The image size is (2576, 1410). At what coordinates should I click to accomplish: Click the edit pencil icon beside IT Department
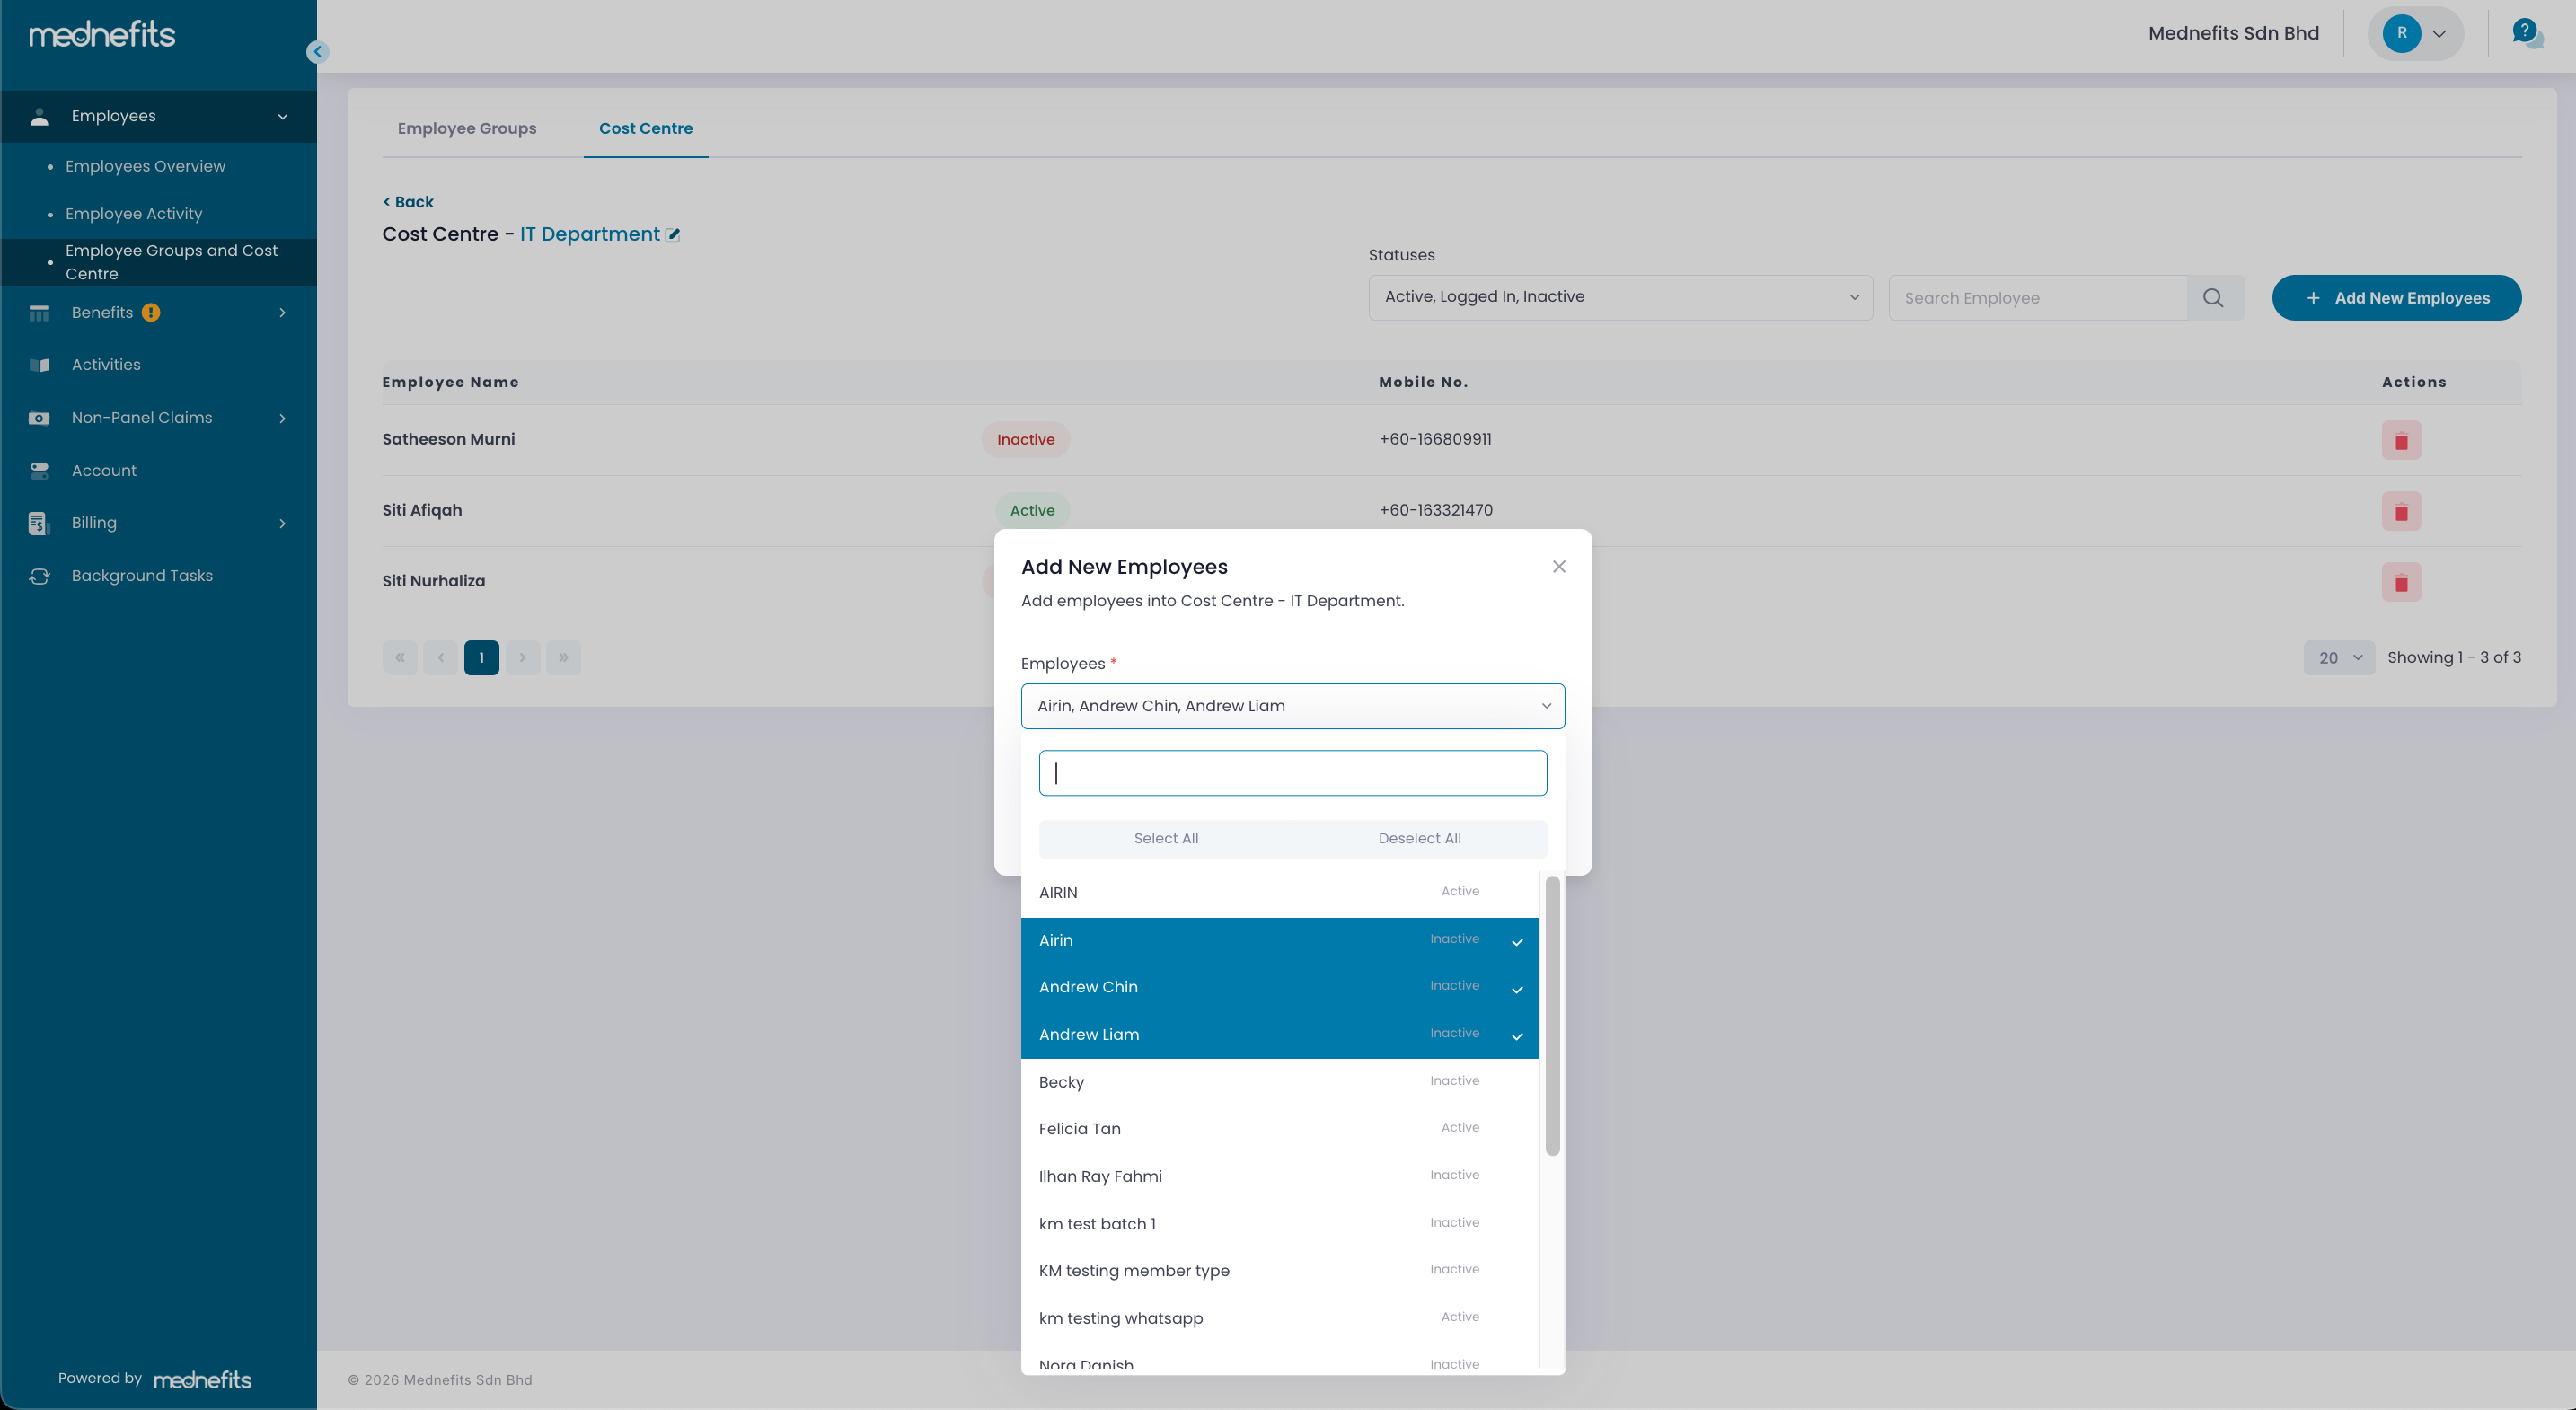coord(673,235)
